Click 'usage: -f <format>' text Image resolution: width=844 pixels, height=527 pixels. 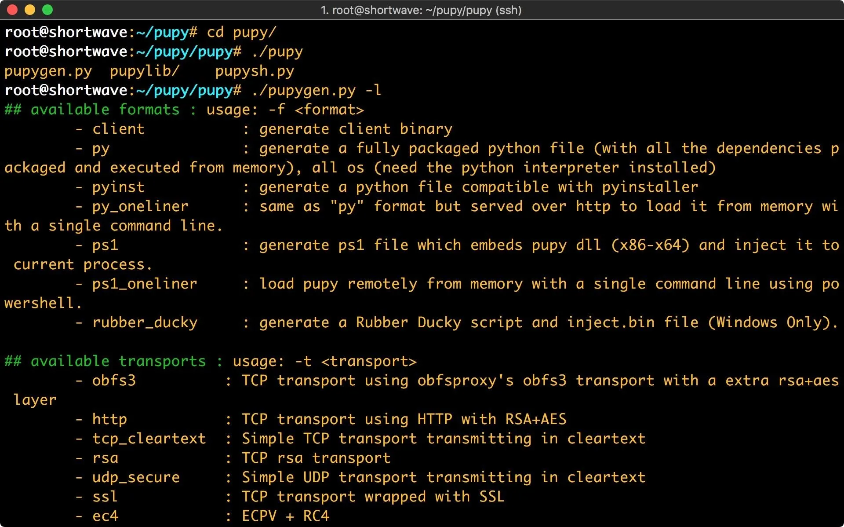pos(285,110)
